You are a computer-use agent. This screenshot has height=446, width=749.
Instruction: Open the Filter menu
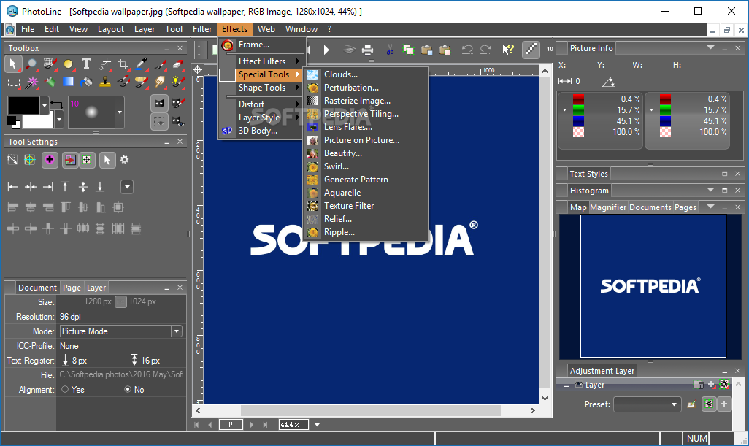coord(202,29)
